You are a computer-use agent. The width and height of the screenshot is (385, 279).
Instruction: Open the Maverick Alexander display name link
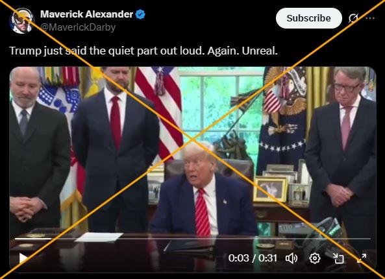[87, 14]
